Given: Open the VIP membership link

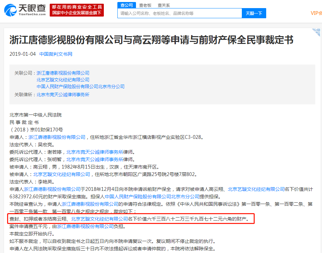Looking at the screenshot, I should pyautogui.click(x=316, y=13).
